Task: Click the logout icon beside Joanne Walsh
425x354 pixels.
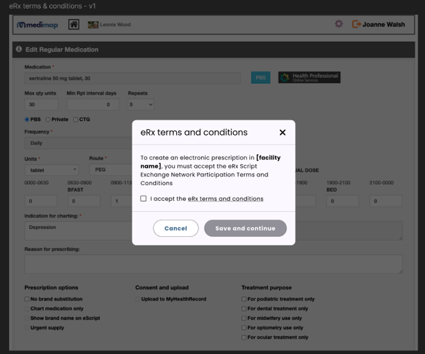Action: click(x=356, y=25)
